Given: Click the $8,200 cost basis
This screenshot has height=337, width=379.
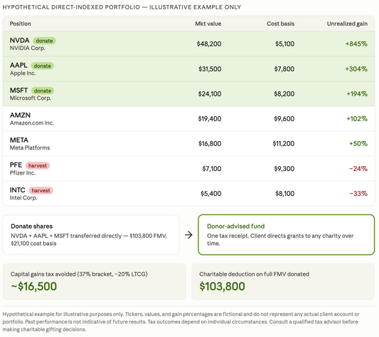Looking at the screenshot, I should click(x=284, y=94).
